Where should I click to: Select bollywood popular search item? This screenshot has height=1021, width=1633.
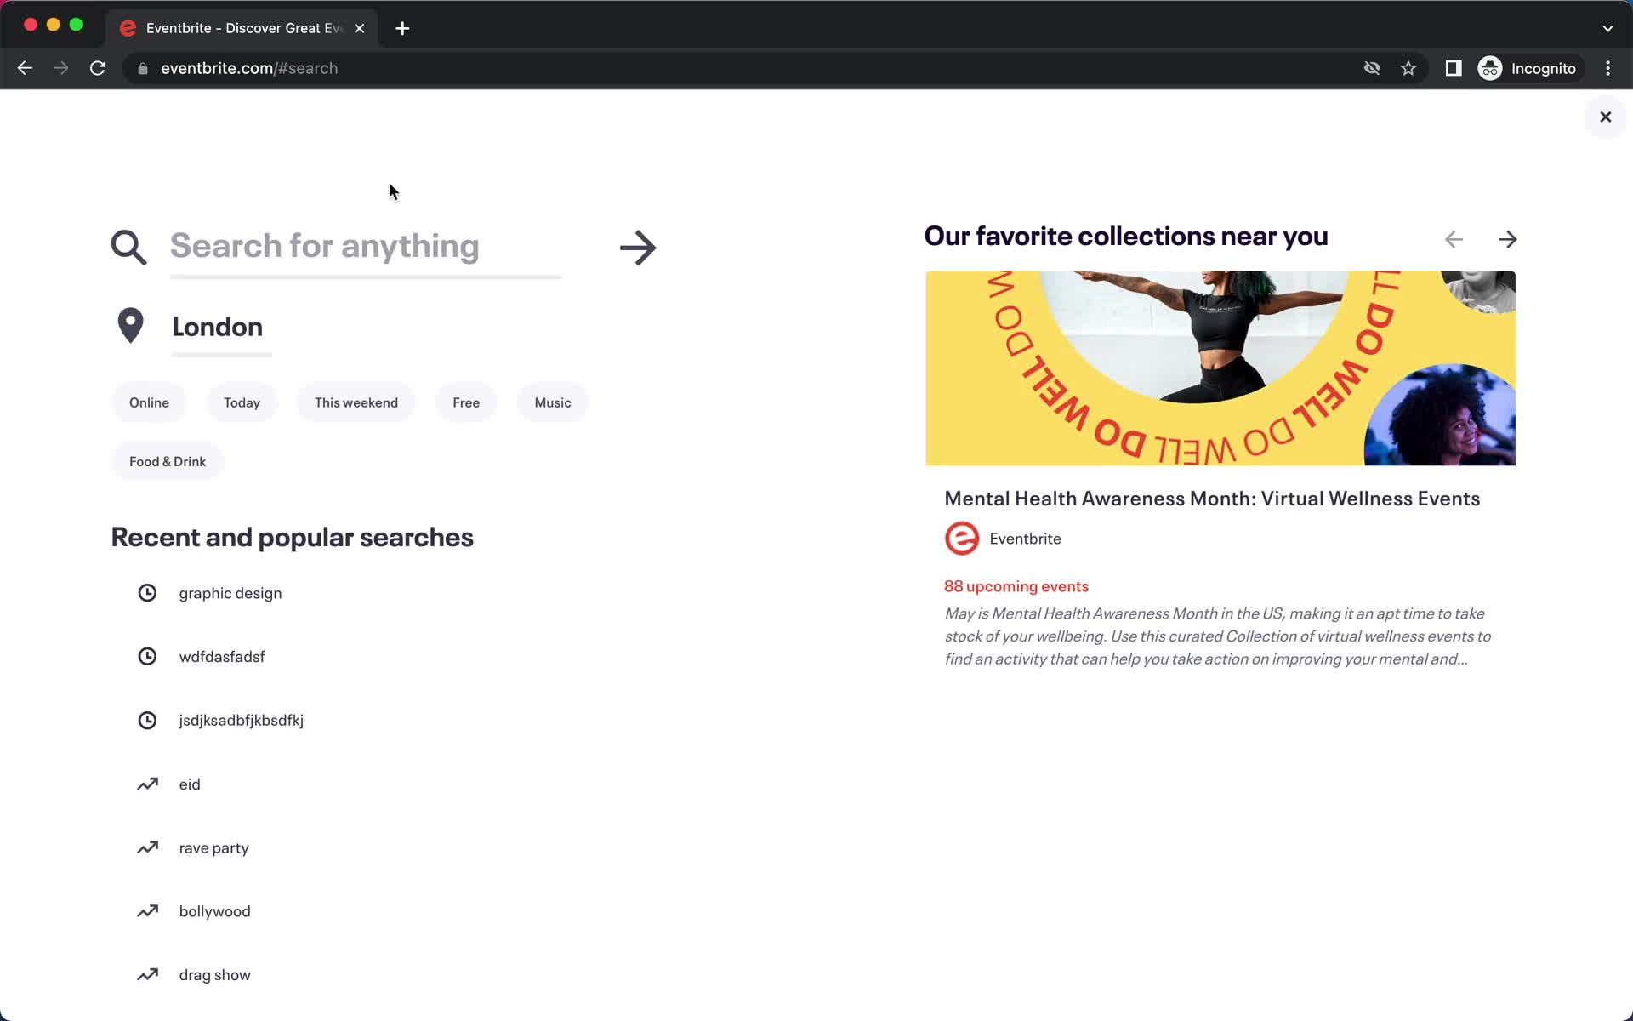[214, 910]
